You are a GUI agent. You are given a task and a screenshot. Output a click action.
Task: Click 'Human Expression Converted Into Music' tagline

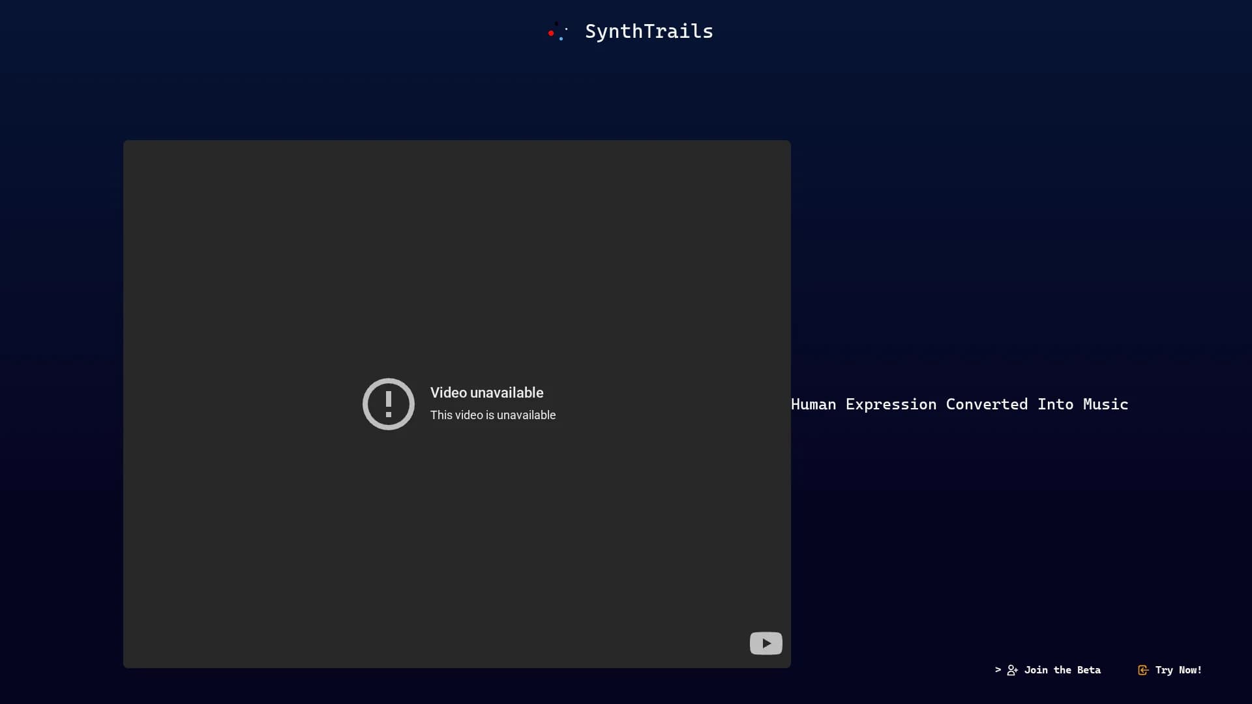(960, 404)
